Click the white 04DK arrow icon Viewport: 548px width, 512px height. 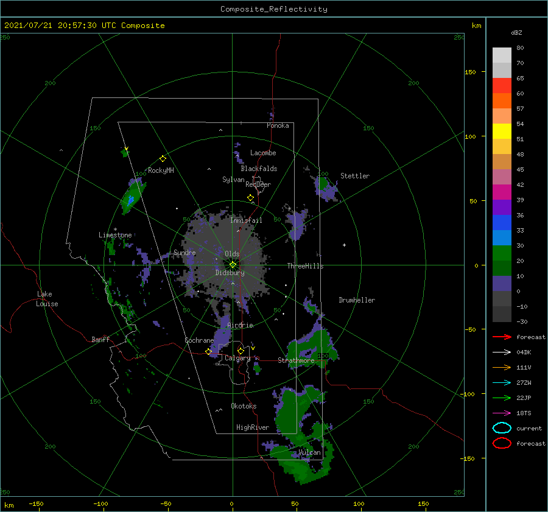pos(502,352)
